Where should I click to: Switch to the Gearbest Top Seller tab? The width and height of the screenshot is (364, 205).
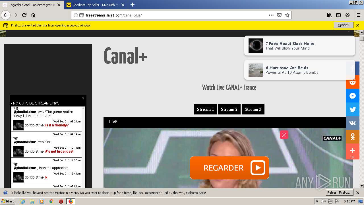pos(96,5)
